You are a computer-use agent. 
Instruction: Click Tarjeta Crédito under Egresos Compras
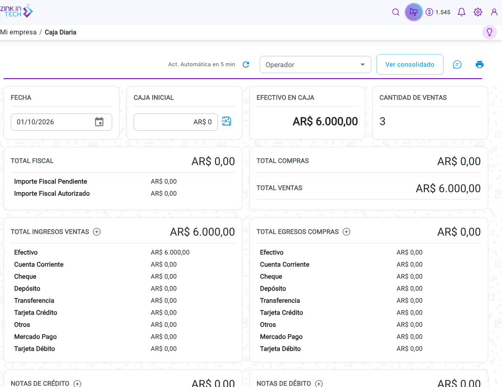pyautogui.click(x=282, y=313)
